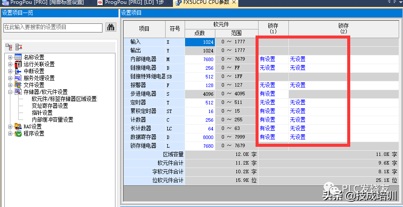403x207 pixels.
Task: Expand the 名称设置 tree node
Action: tap(10, 57)
